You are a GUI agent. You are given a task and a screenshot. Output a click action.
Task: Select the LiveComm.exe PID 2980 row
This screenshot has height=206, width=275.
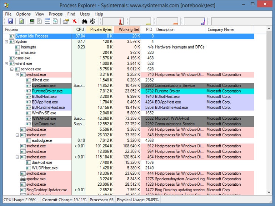pos(128,85)
